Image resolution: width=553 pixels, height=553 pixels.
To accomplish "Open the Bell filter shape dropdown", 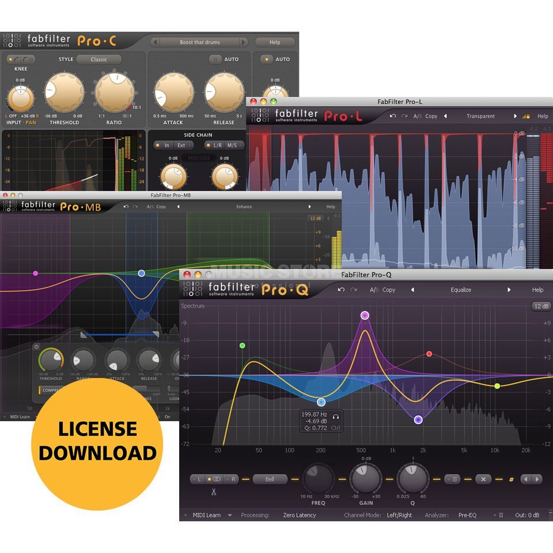I will (x=269, y=479).
